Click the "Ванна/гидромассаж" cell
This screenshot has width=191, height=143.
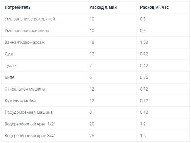[x=25, y=43]
